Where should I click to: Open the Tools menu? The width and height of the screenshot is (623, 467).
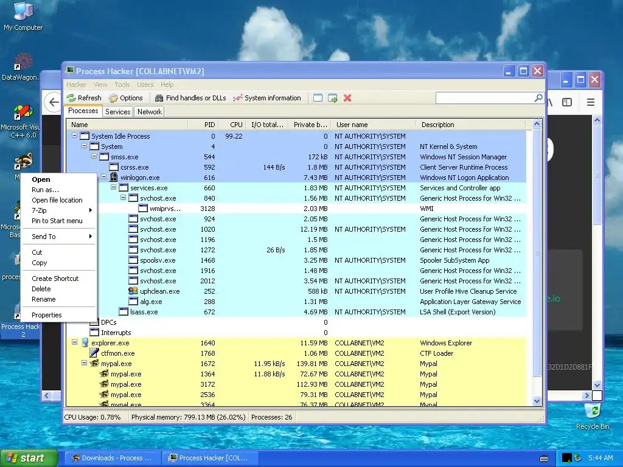coord(122,85)
